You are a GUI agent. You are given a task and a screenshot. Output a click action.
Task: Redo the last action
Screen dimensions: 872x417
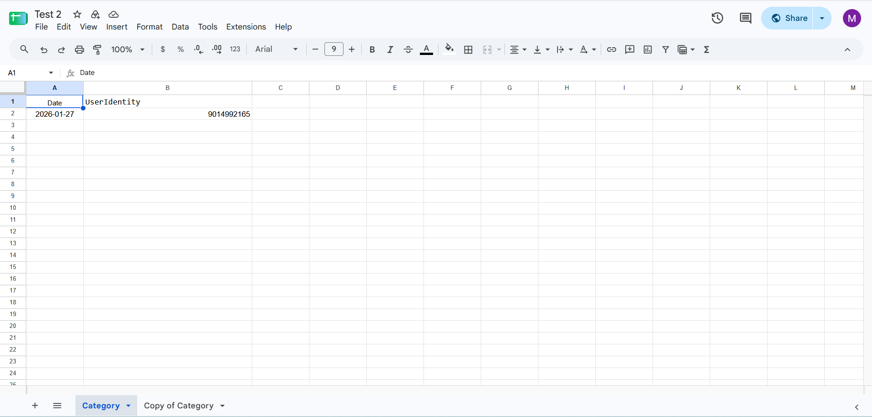pyautogui.click(x=61, y=50)
